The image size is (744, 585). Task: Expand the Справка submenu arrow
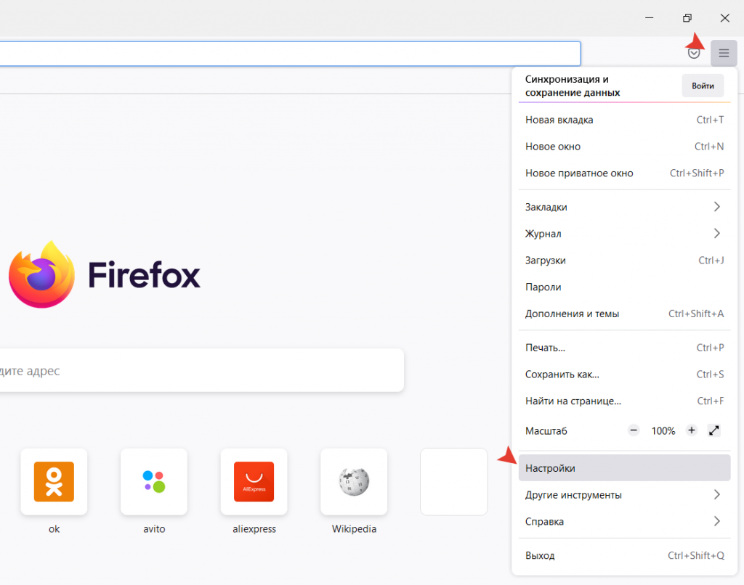click(716, 521)
